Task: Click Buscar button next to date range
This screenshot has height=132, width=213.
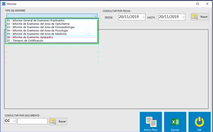Action: pos(200,17)
